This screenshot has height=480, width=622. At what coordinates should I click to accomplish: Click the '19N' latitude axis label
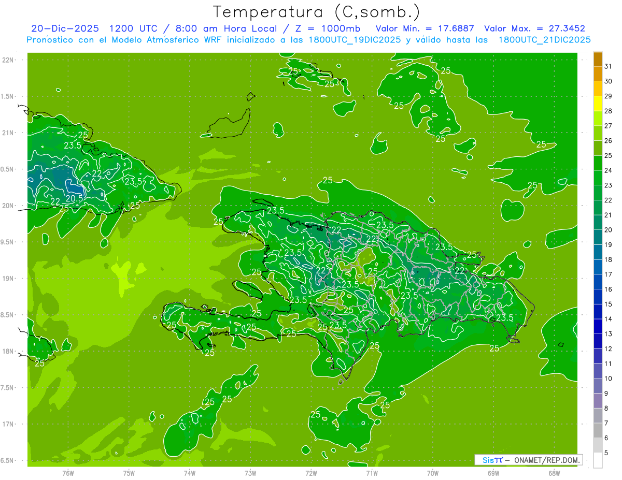pos(8,279)
